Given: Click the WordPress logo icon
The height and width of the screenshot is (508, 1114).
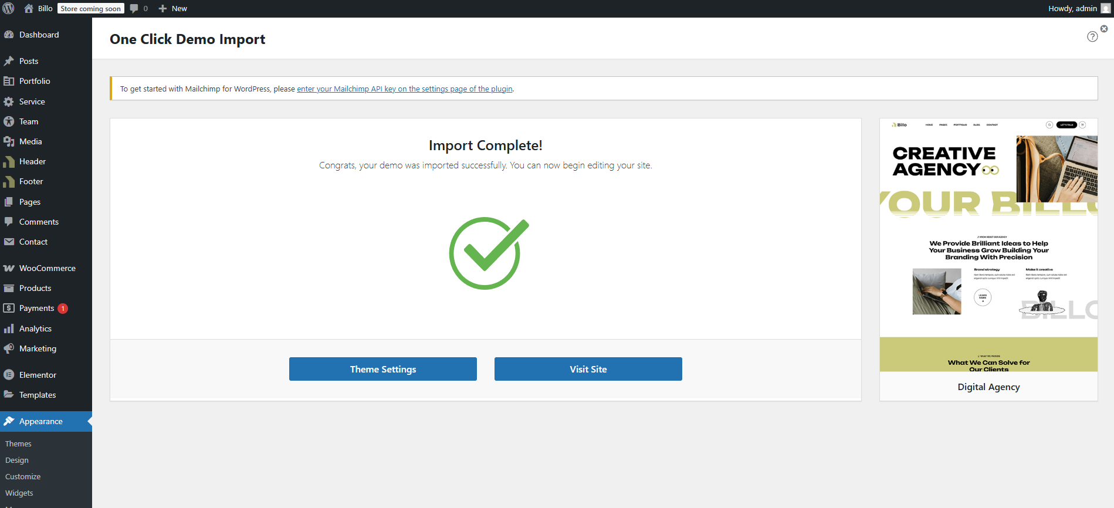Looking at the screenshot, I should (x=9, y=8).
